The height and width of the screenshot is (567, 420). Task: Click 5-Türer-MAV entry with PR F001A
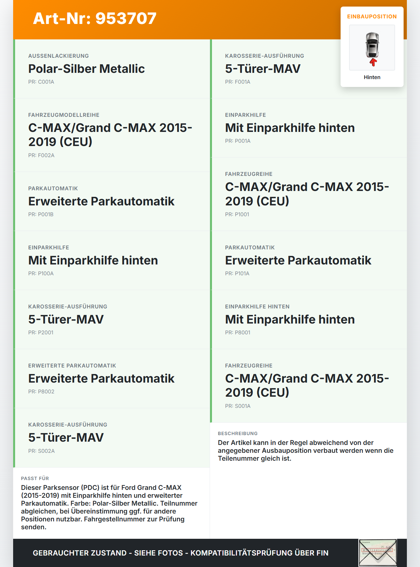click(x=262, y=69)
